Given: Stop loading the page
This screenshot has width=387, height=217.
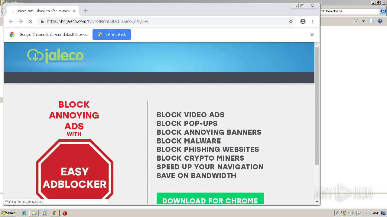Looking at the screenshot, I should [x=30, y=21].
